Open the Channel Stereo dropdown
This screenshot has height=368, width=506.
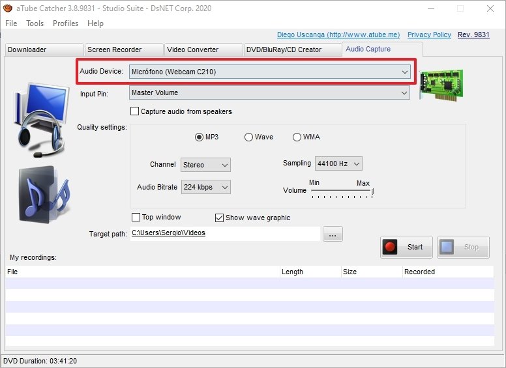click(205, 165)
